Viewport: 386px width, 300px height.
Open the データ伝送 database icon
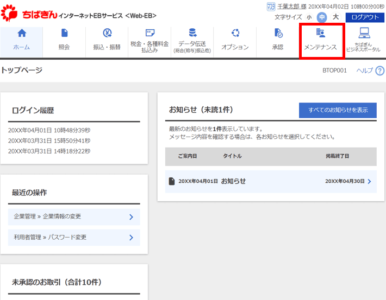coord(192,33)
